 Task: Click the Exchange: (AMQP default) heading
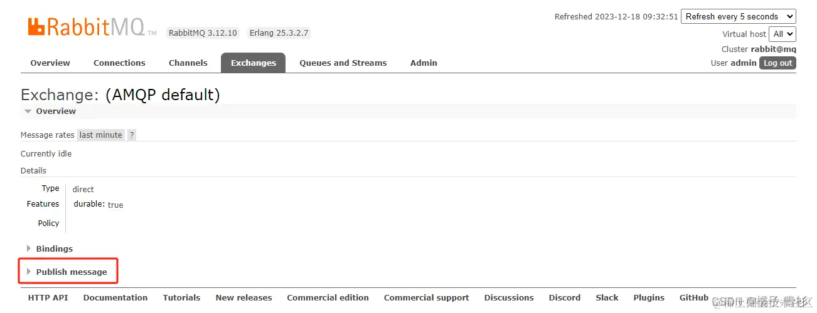tap(120, 95)
